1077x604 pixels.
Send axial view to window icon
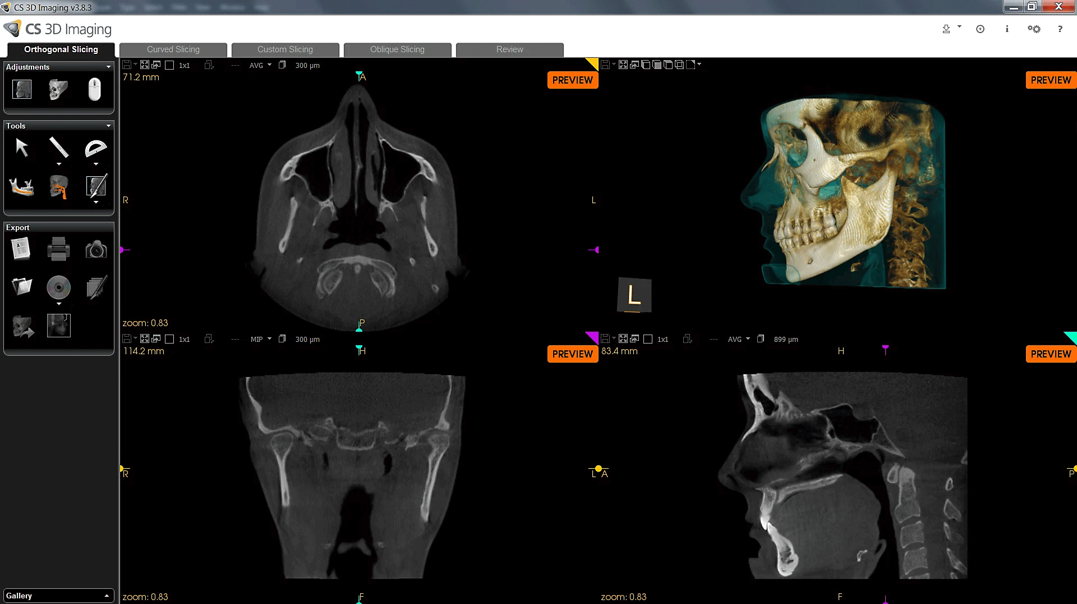click(156, 65)
